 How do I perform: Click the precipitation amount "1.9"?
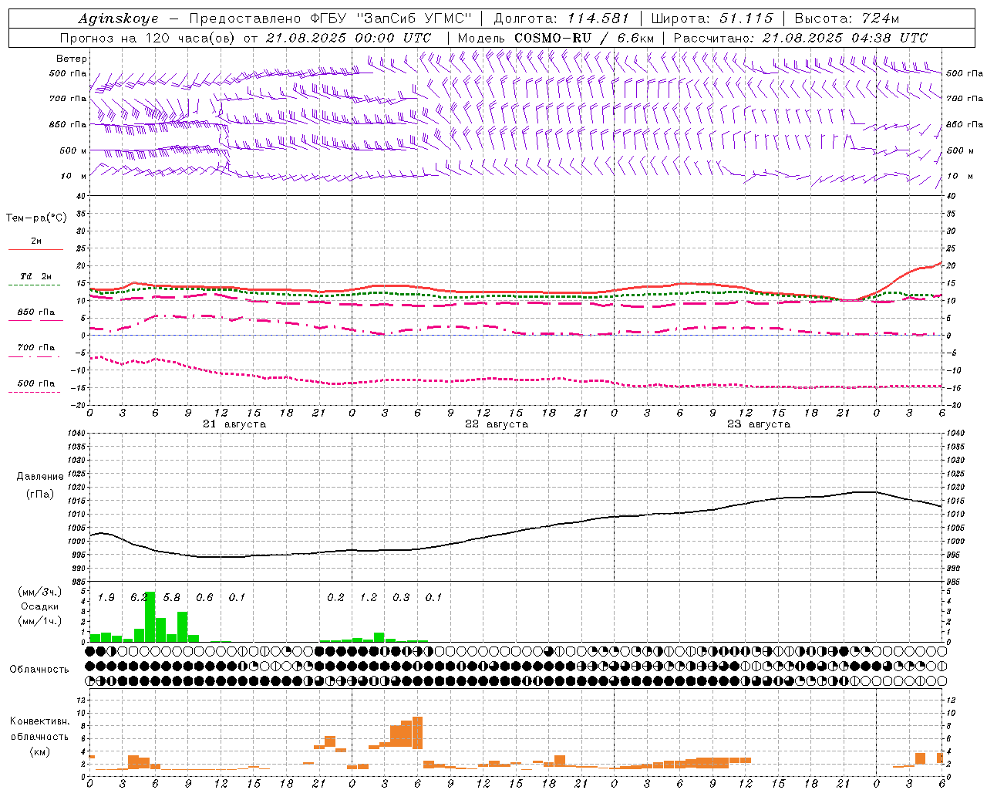106,598
